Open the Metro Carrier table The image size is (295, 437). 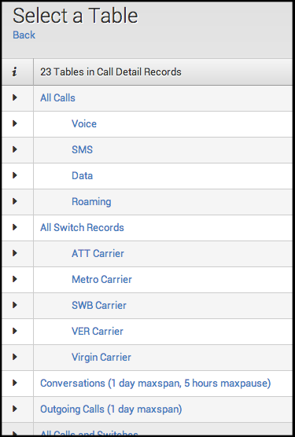(101, 279)
